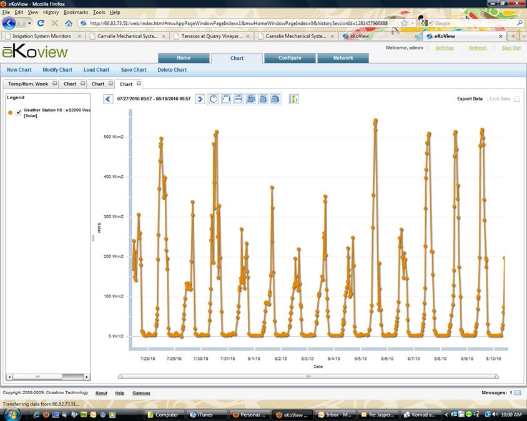Viewport: 527px width, 421px height.
Task: Open the Google search engine dropdown
Action: (x=425, y=23)
